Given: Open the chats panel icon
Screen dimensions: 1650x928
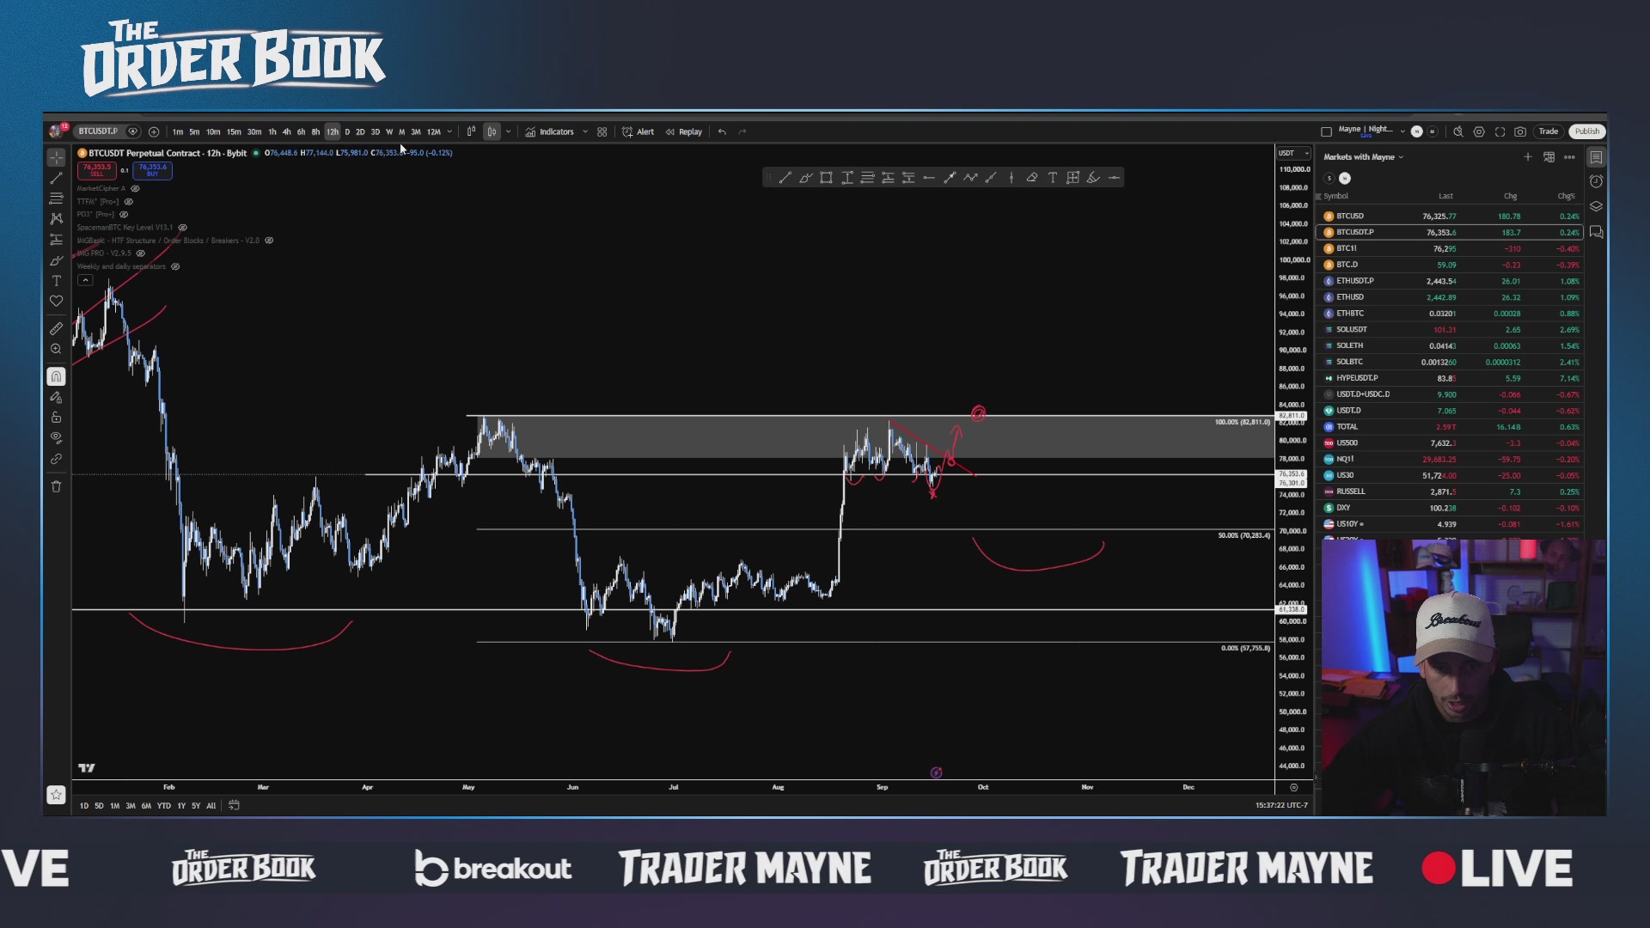Looking at the screenshot, I should point(1596,232).
